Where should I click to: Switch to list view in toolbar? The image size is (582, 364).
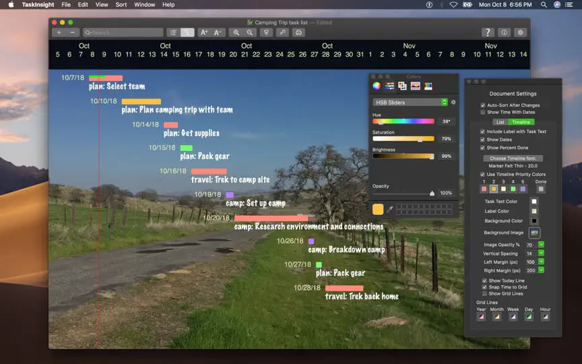[x=173, y=32]
